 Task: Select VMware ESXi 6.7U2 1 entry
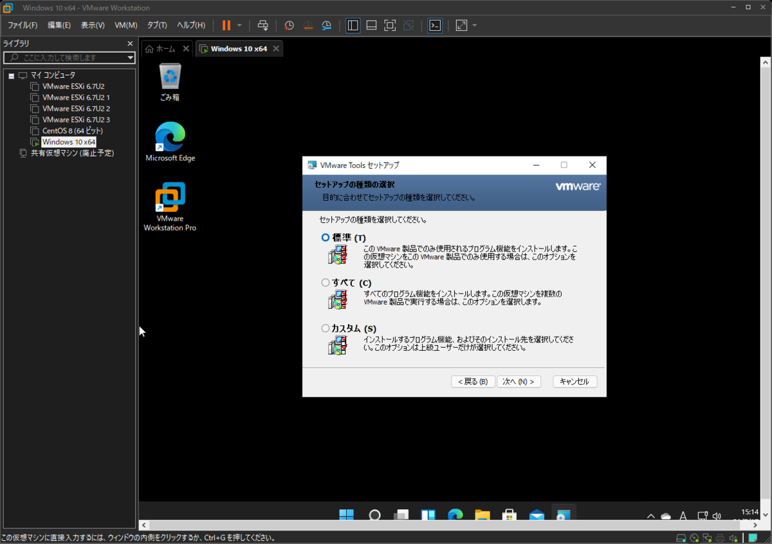click(76, 97)
